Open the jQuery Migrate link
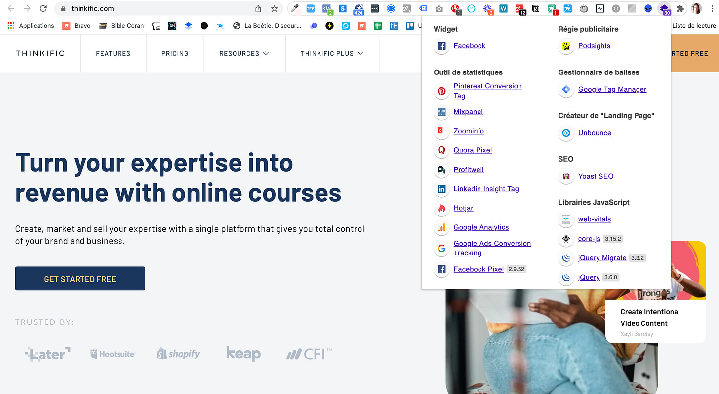 tap(602, 258)
